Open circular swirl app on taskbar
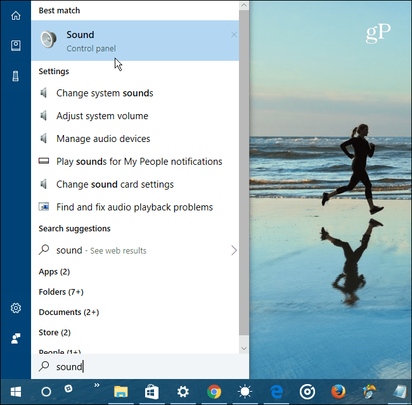 [x=307, y=392]
